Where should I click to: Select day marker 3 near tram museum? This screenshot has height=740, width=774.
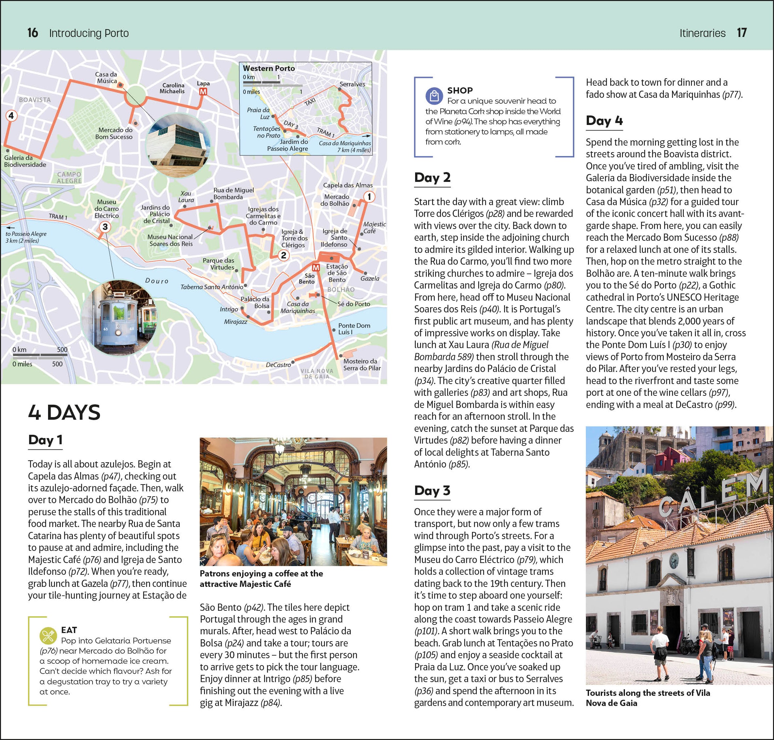105,227
